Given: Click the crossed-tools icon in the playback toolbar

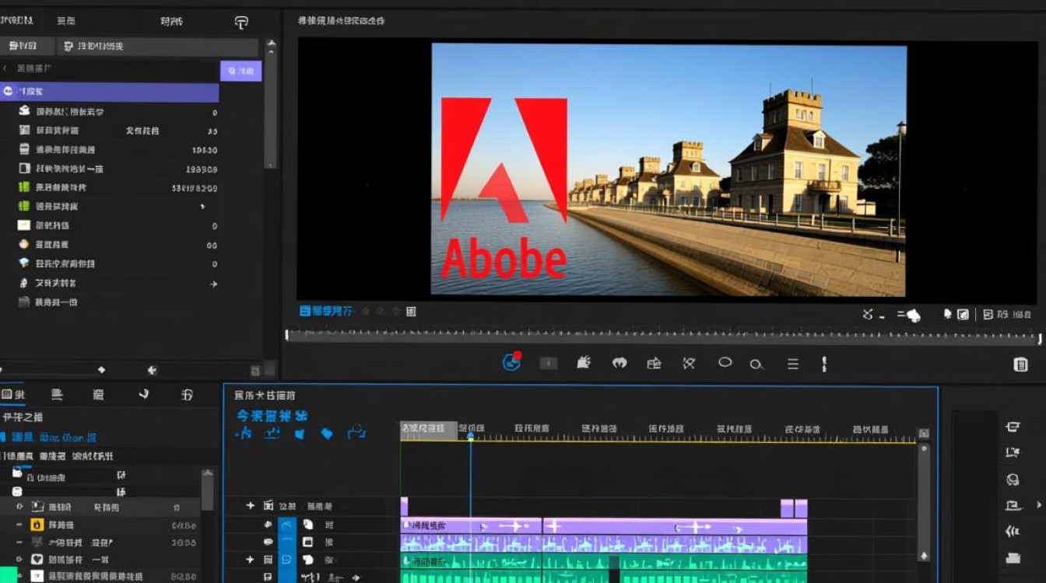Looking at the screenshot, I should coord(689,363).
